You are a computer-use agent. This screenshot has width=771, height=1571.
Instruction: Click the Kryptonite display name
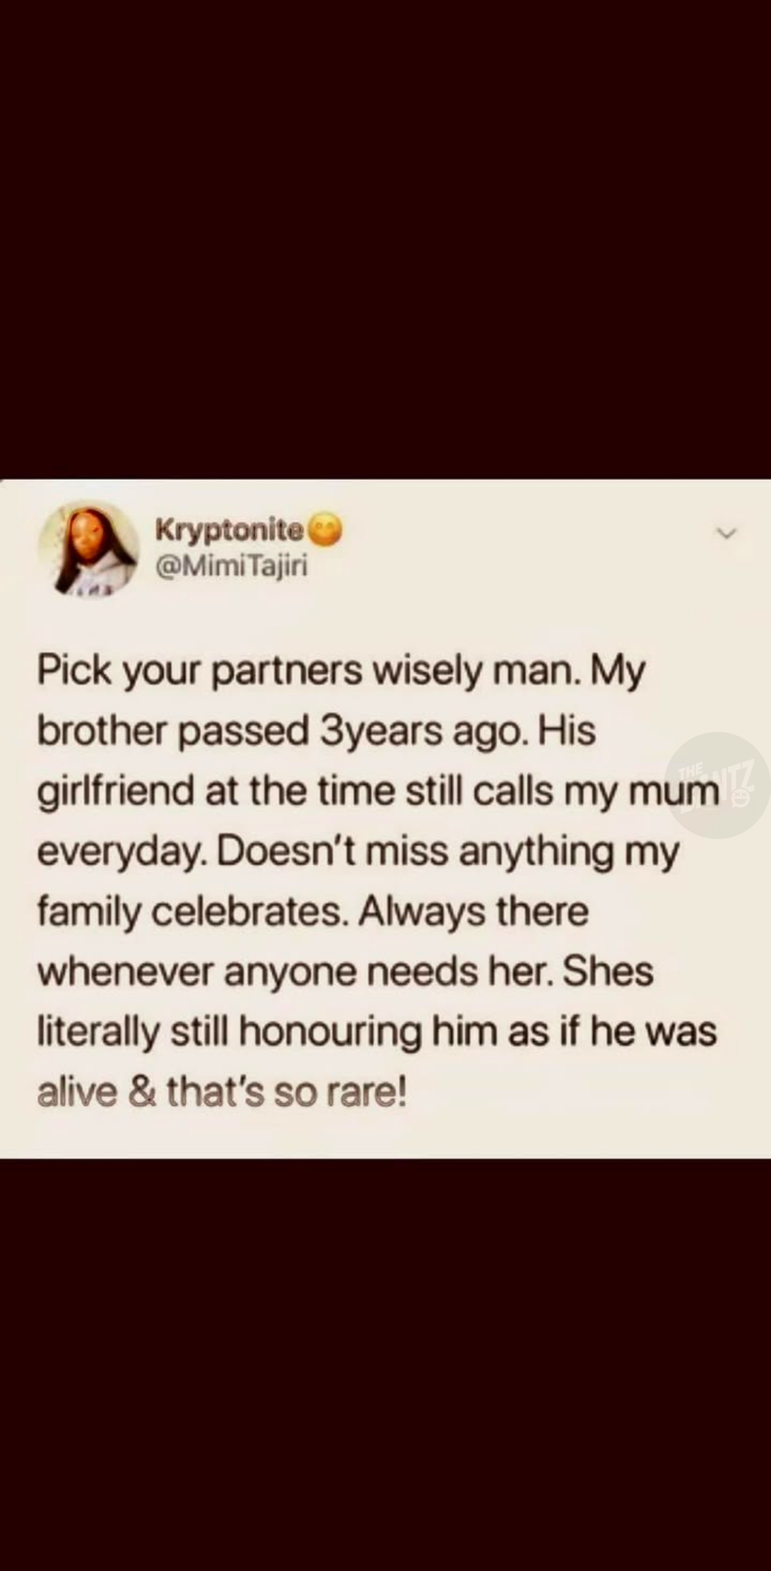(229, 531)
